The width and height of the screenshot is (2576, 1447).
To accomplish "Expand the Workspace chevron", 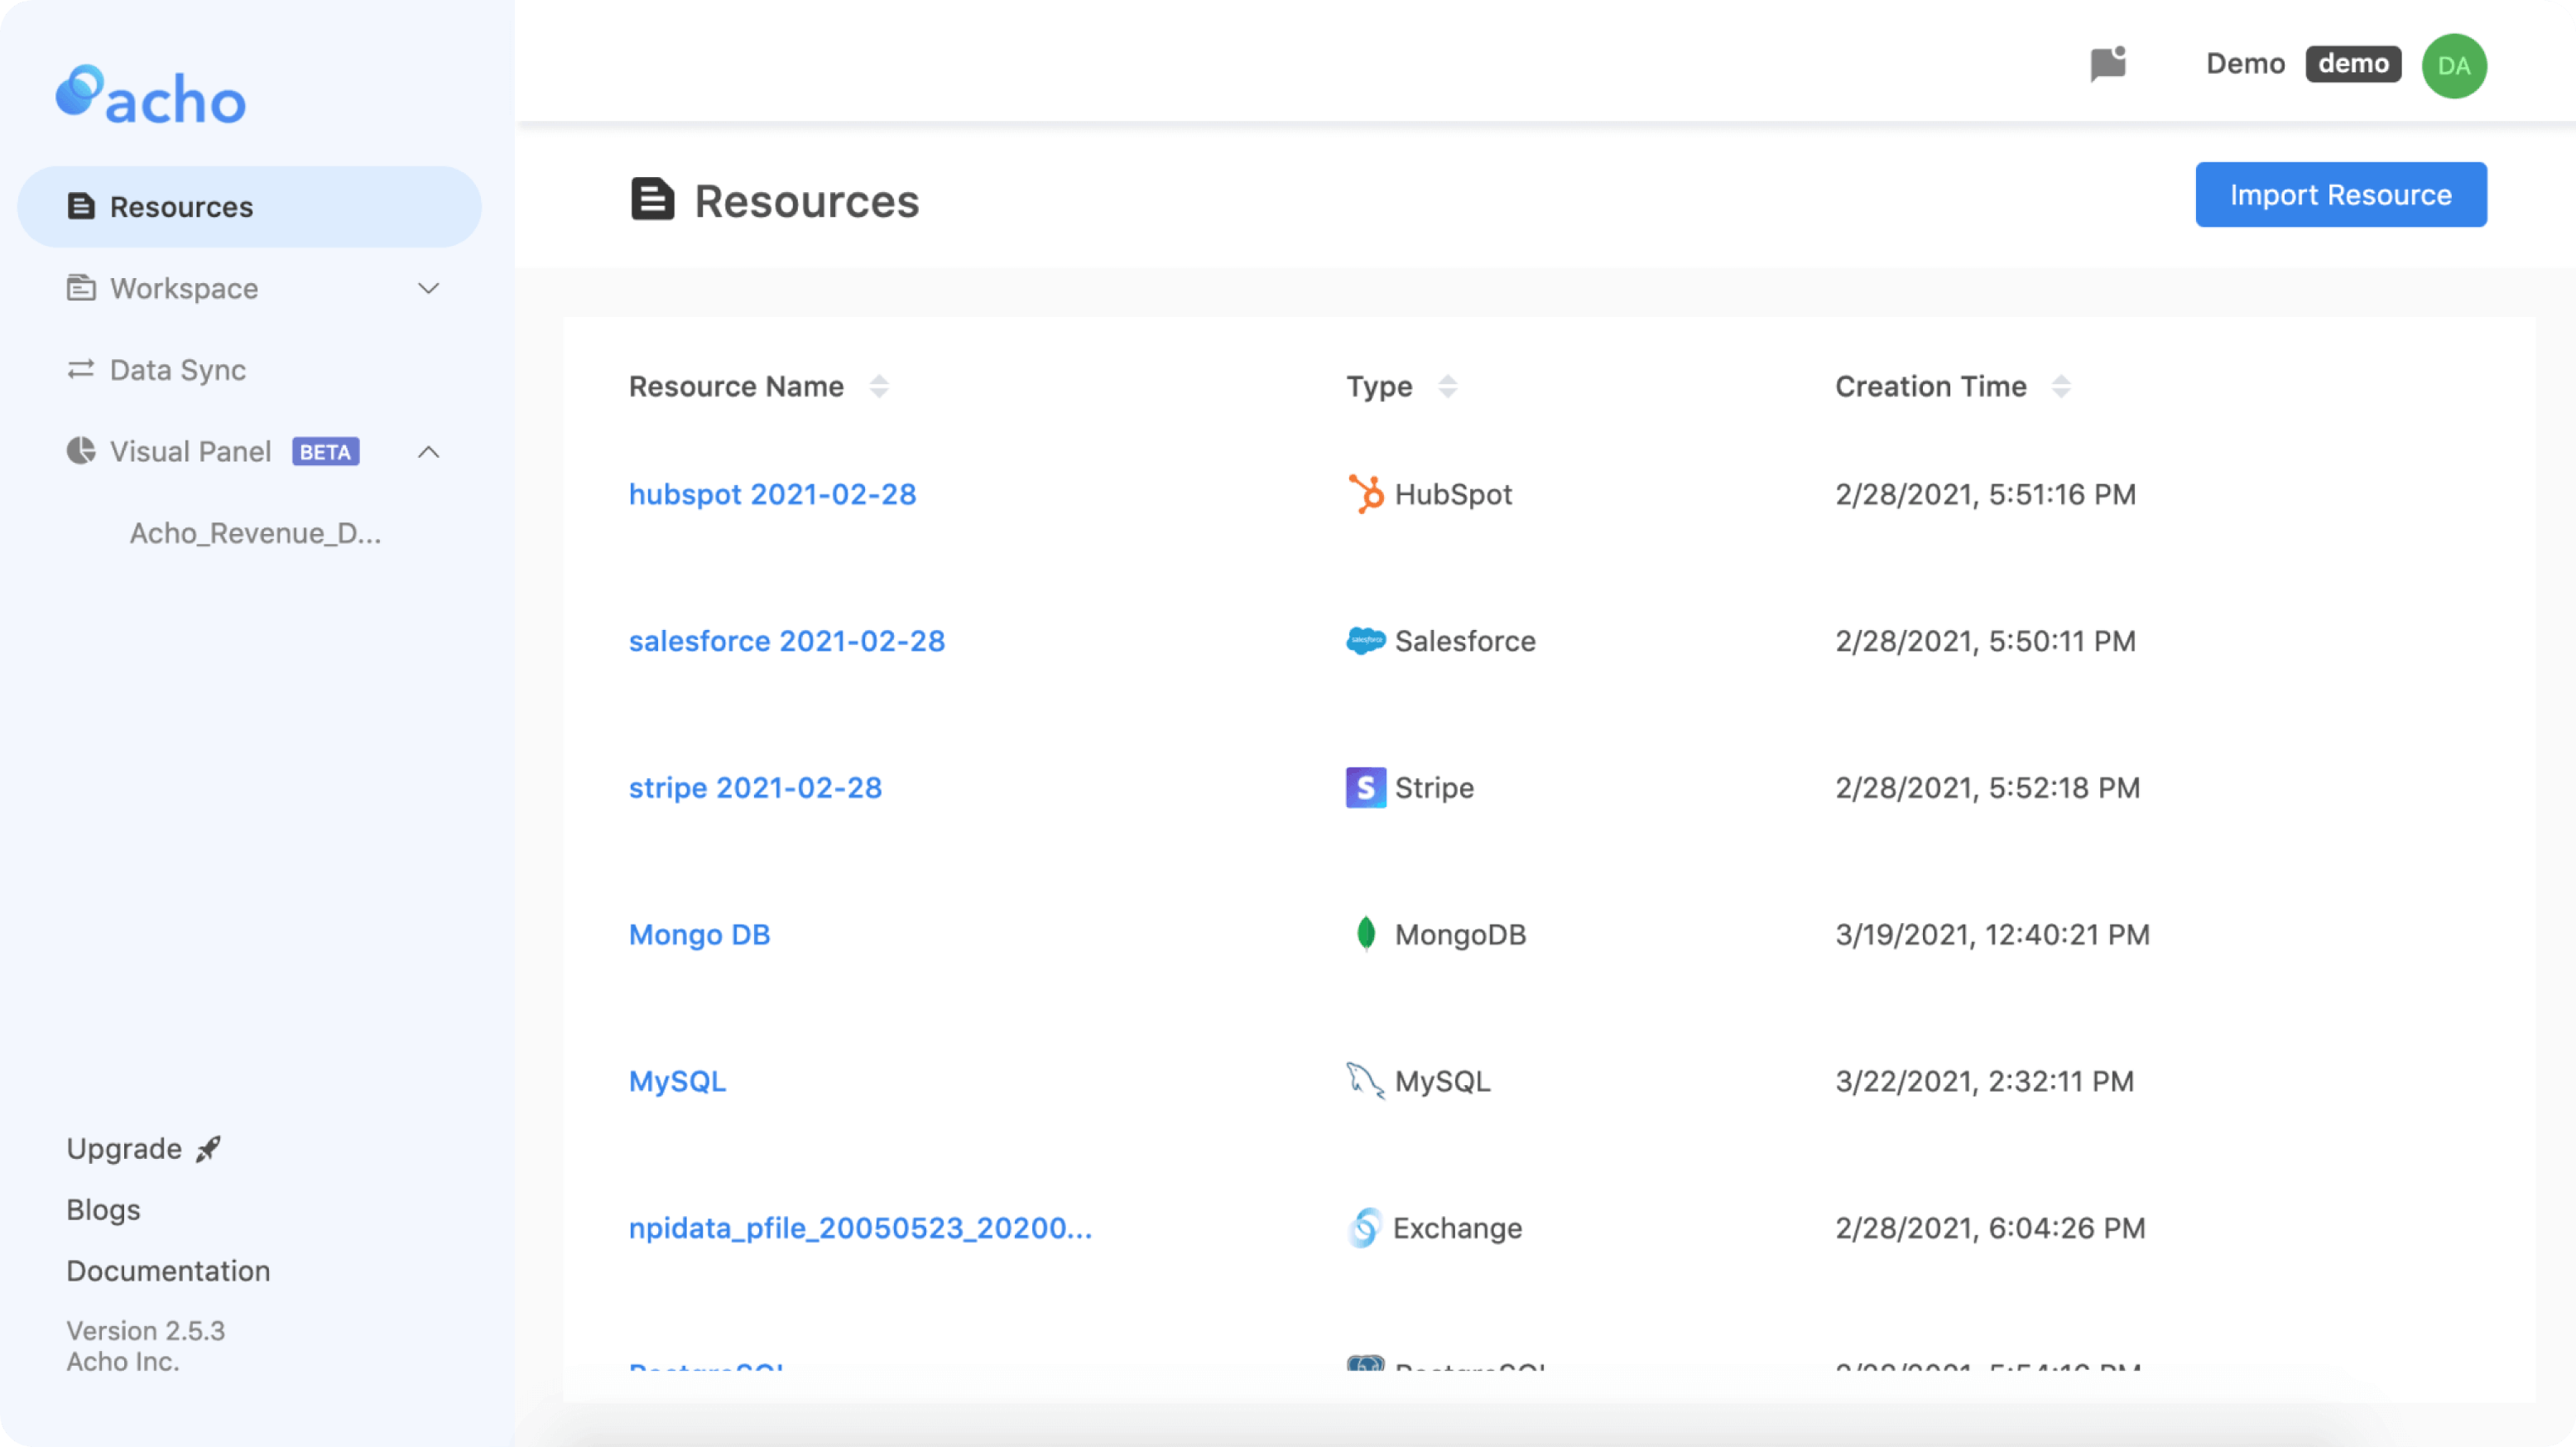I will click(x=428, y=288).
